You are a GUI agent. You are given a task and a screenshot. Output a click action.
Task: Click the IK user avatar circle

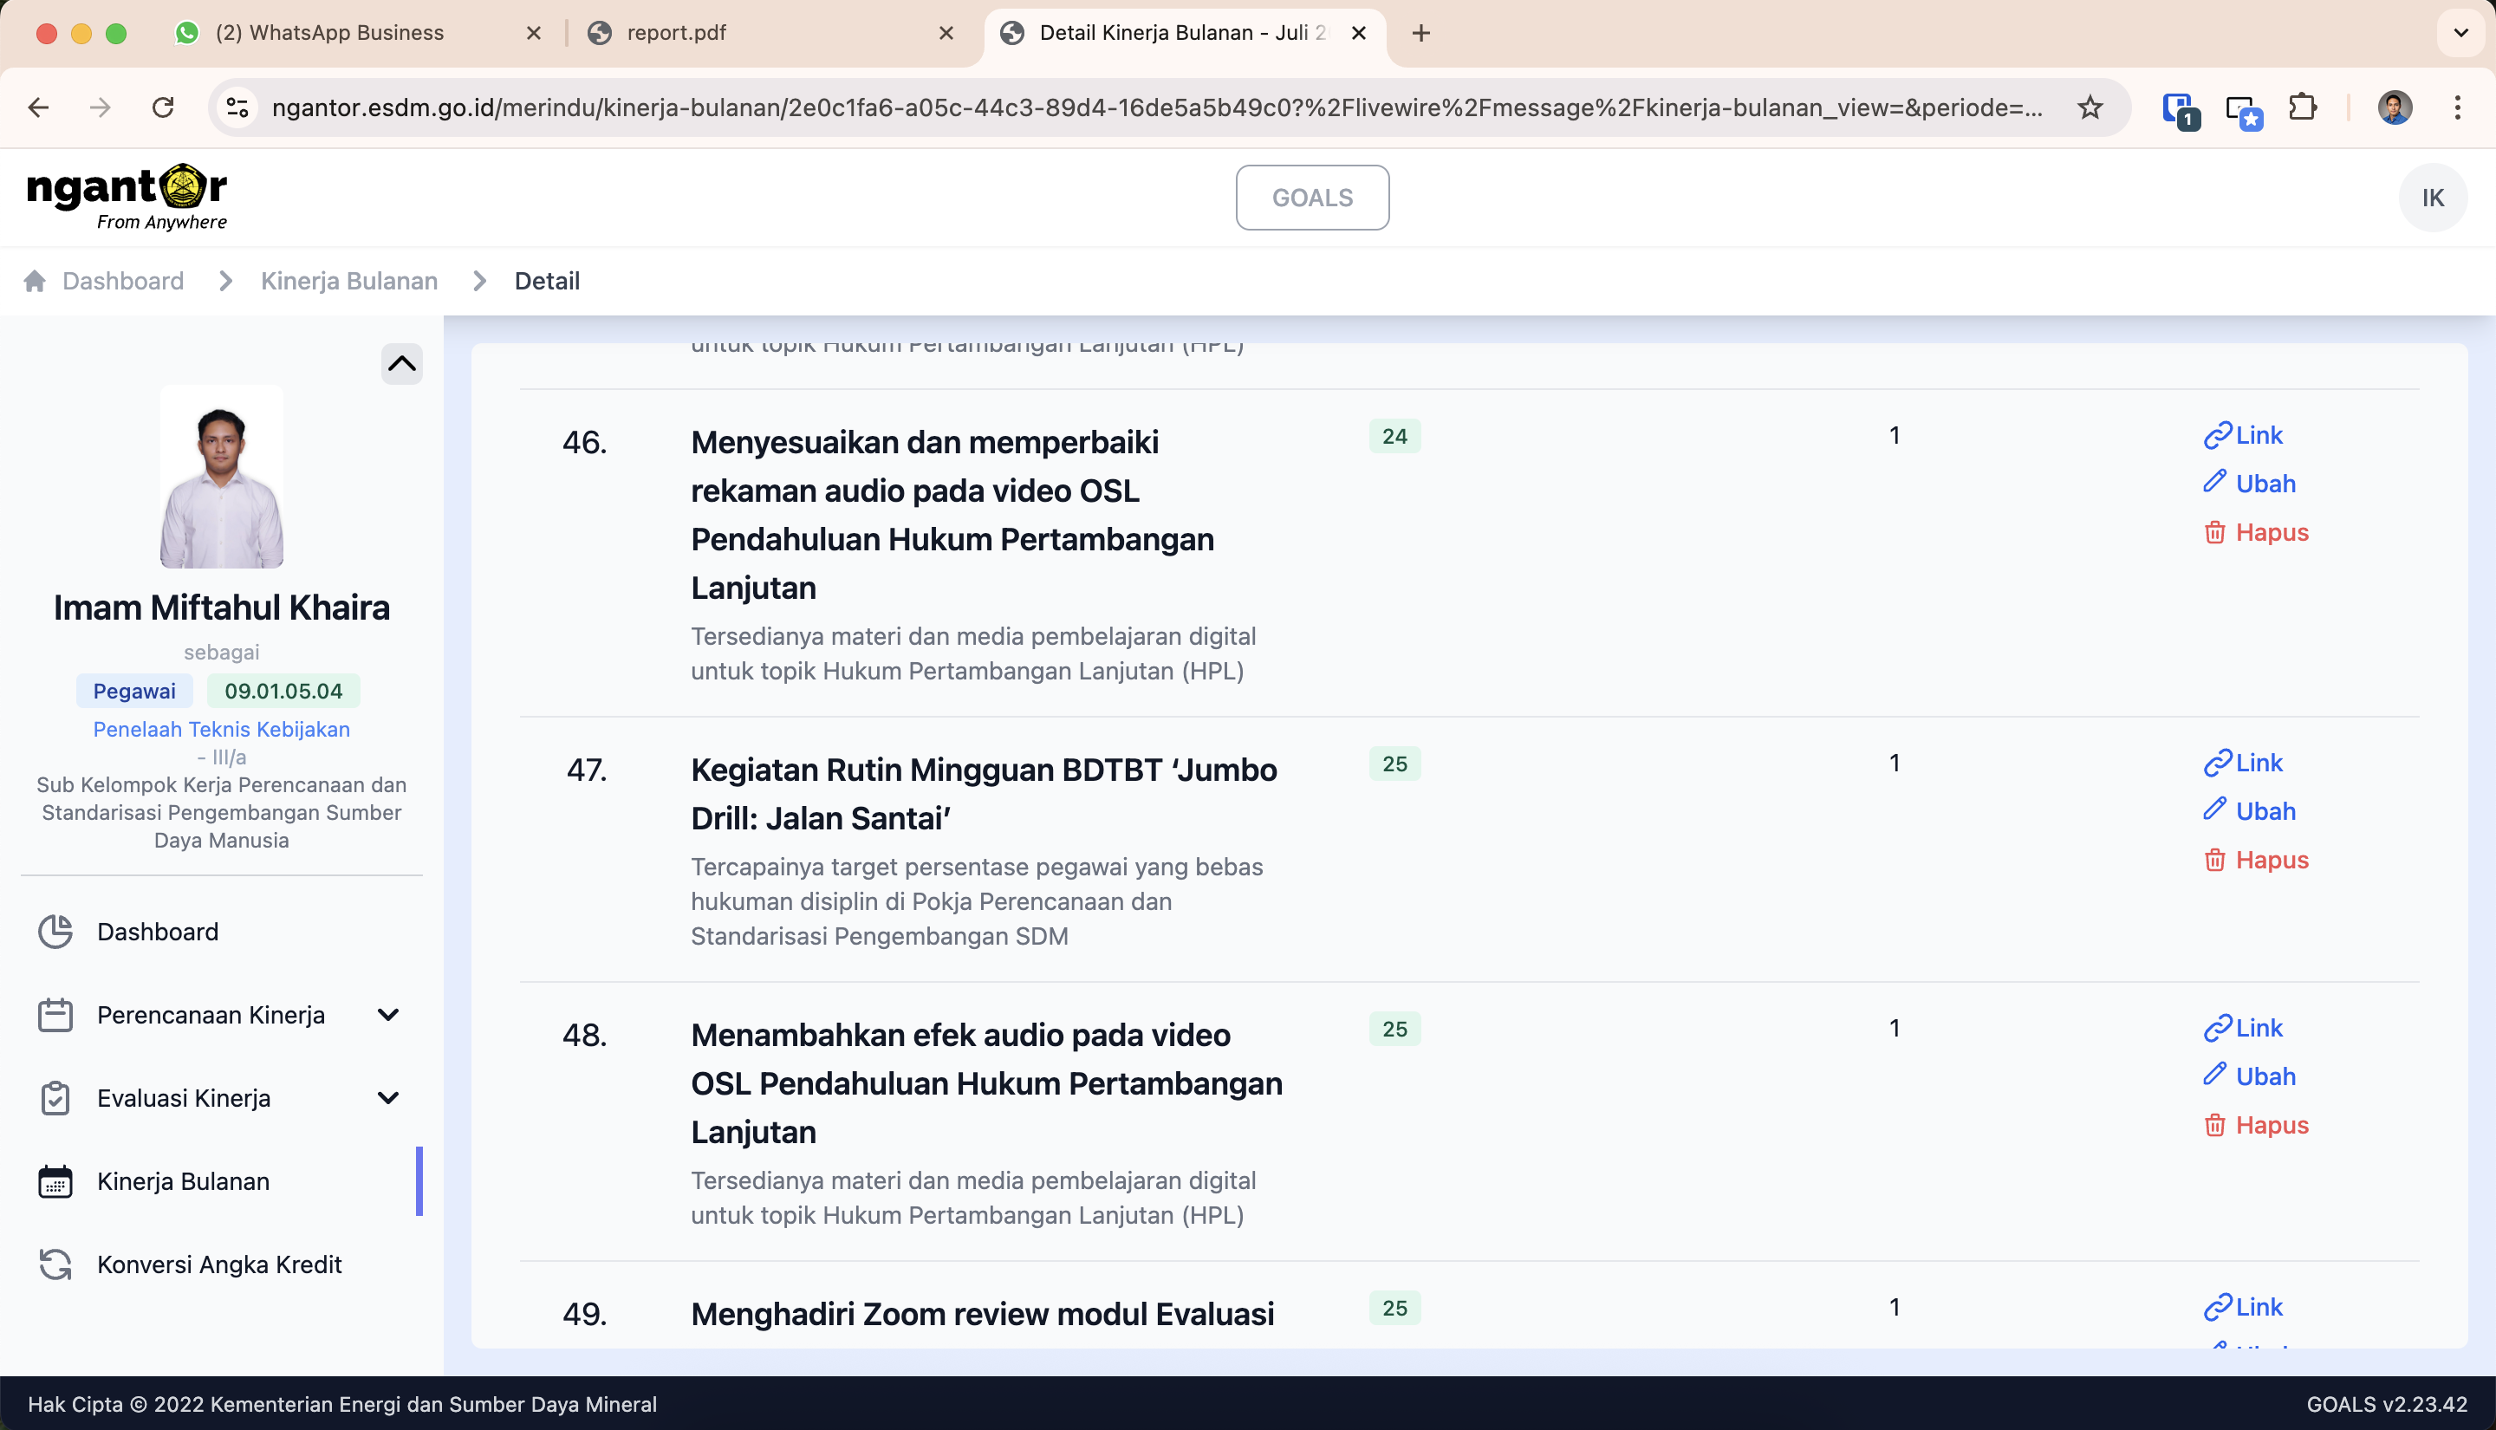point(2432,198)
